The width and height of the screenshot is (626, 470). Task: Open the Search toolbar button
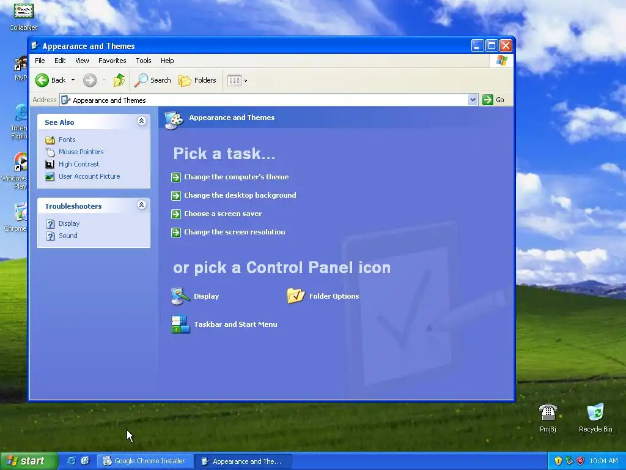pos(152,80)
